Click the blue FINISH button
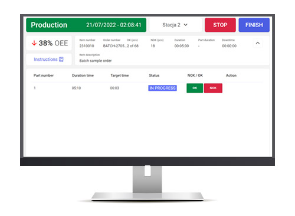The image size is (295, 216). click(254, 25)
